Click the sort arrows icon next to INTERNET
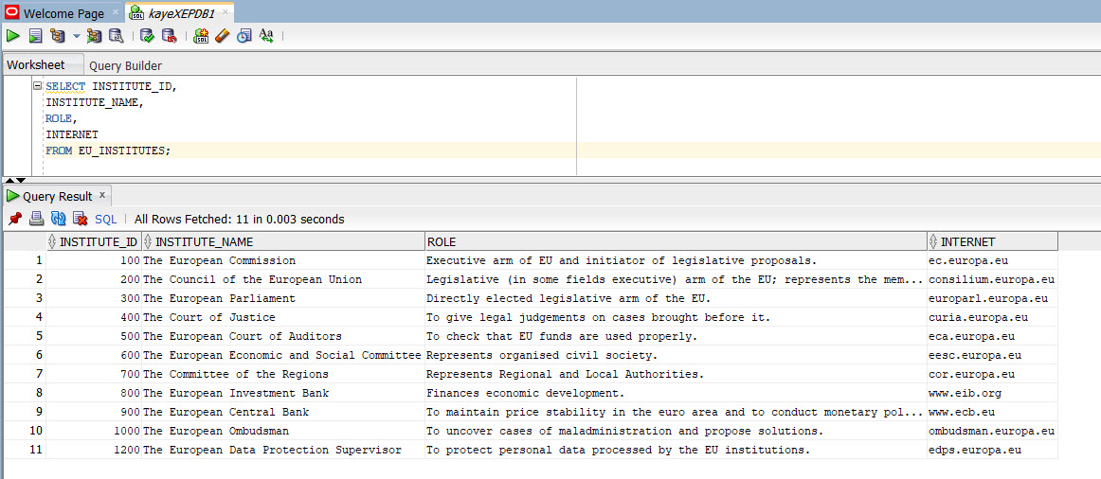 click(933, 242)
